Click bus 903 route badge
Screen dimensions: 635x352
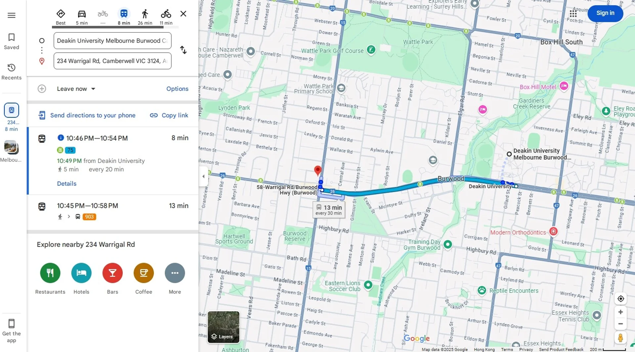(x=89, y=217)
